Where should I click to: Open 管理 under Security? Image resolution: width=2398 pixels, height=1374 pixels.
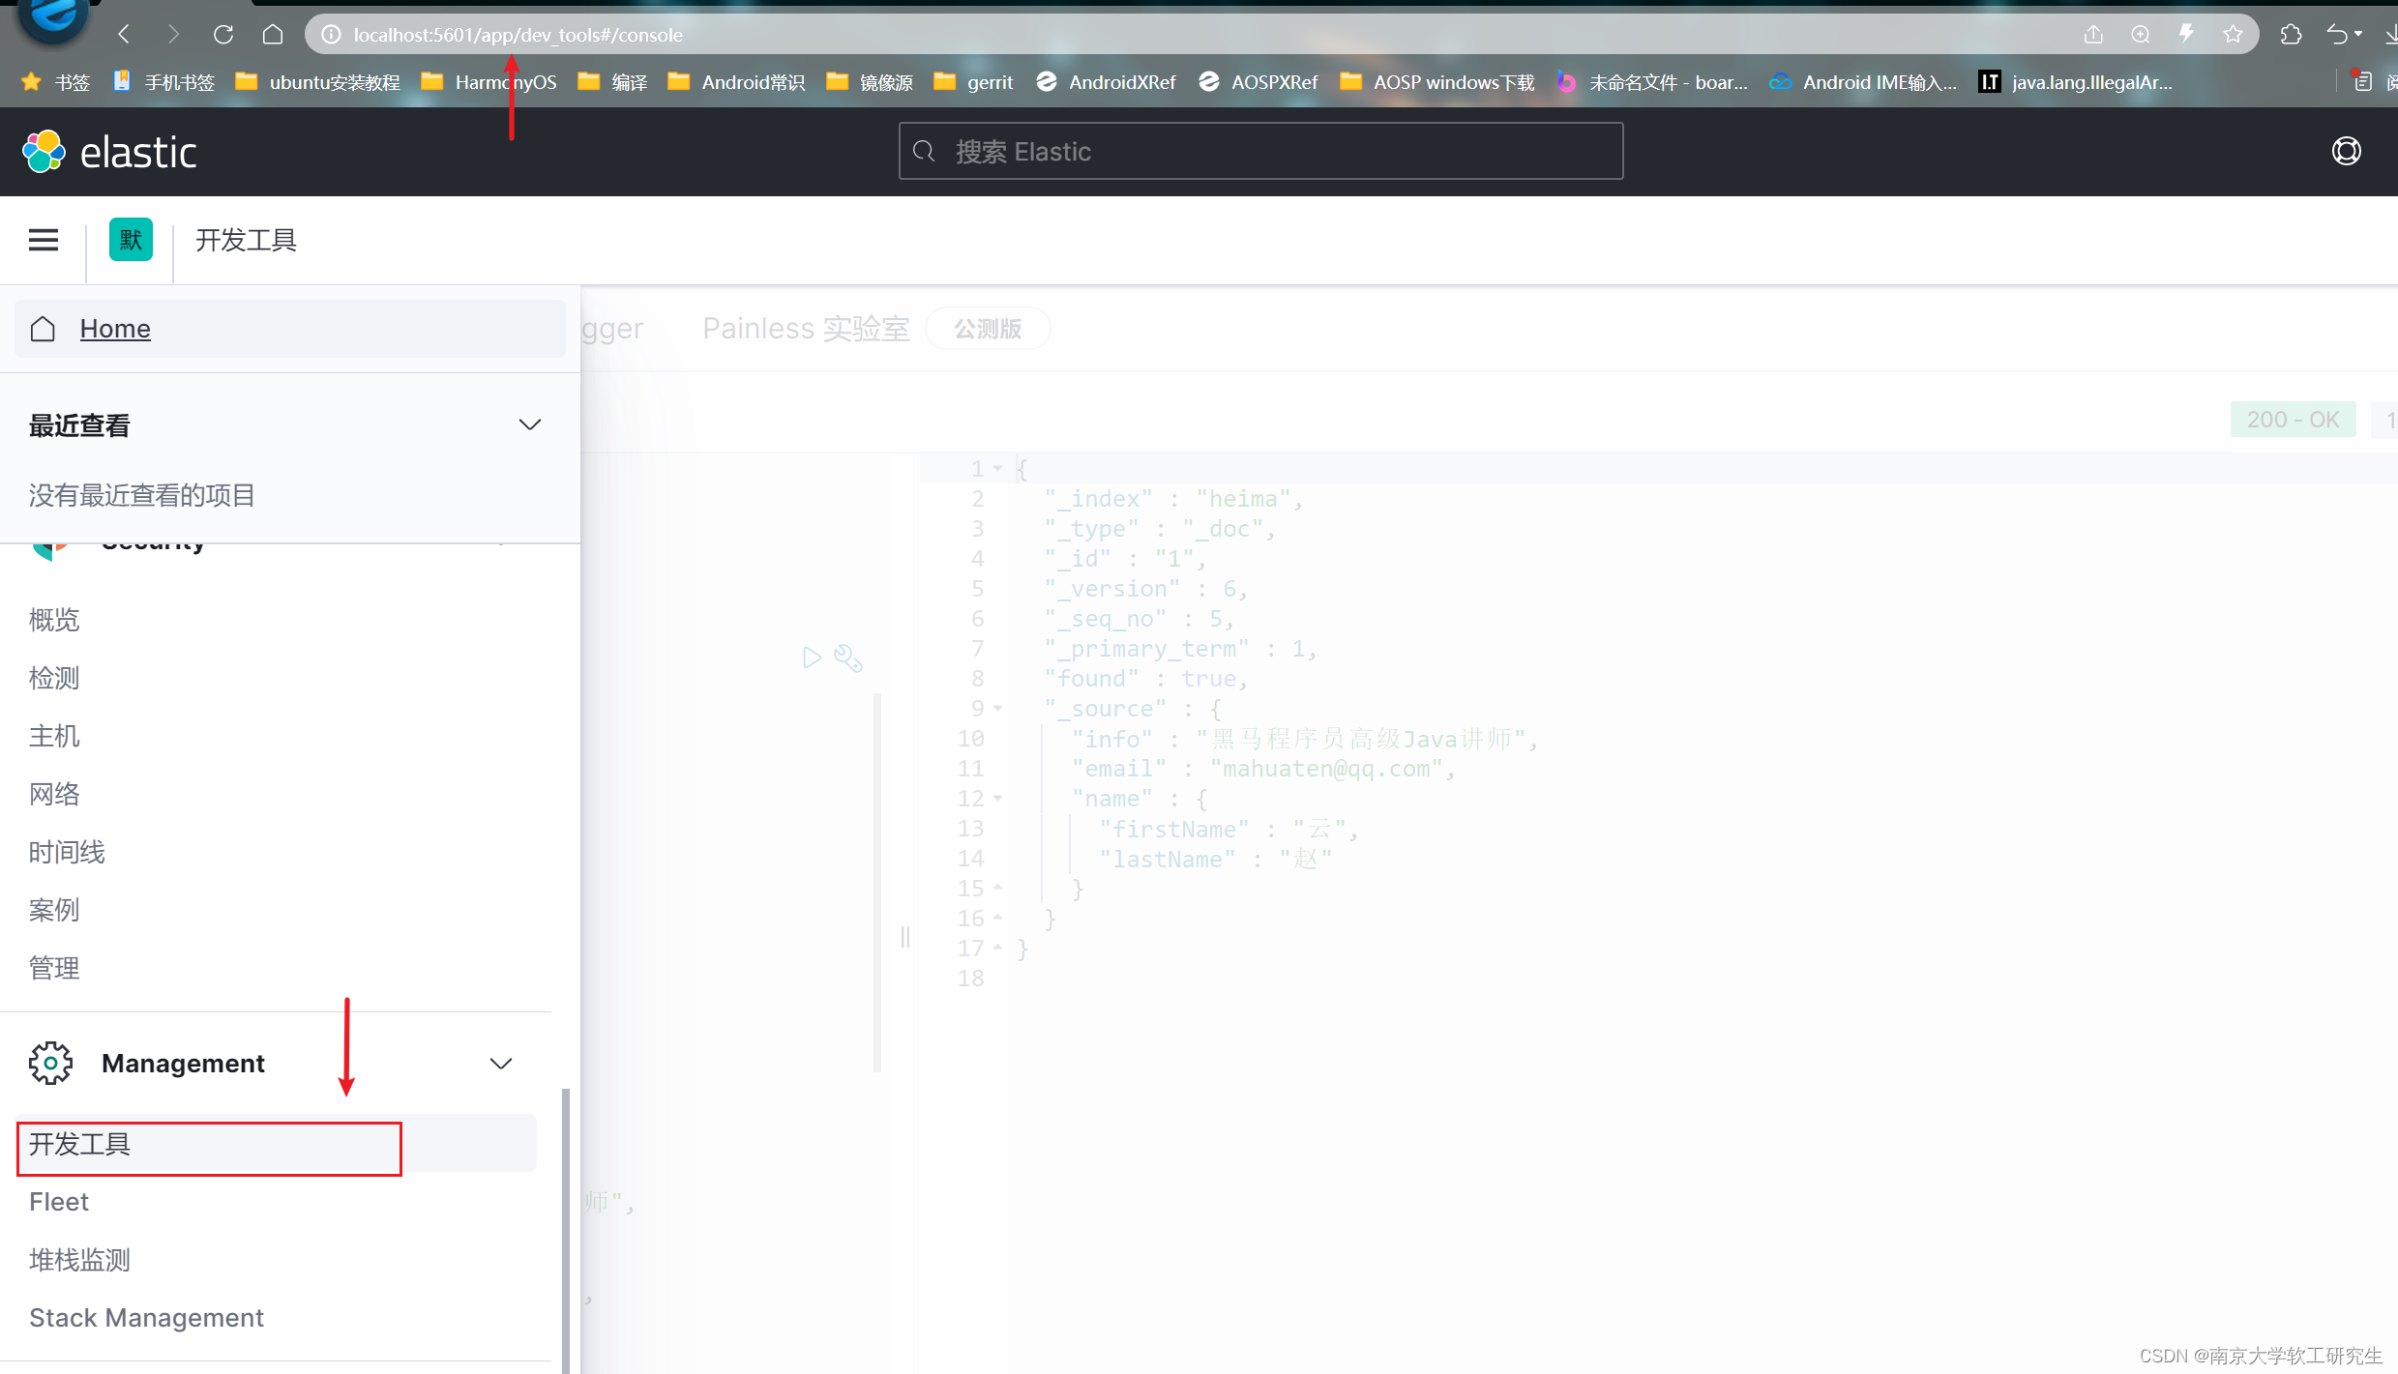(x=54, y=968)
